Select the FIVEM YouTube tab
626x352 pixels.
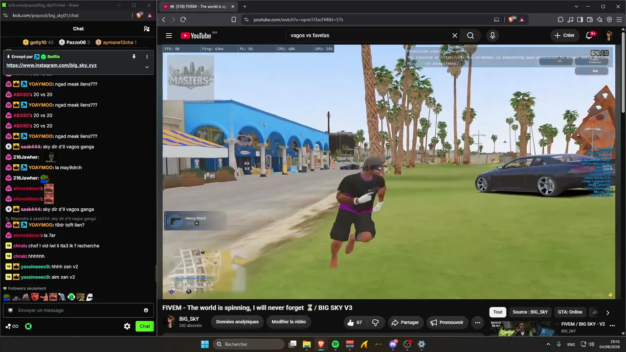198,6
